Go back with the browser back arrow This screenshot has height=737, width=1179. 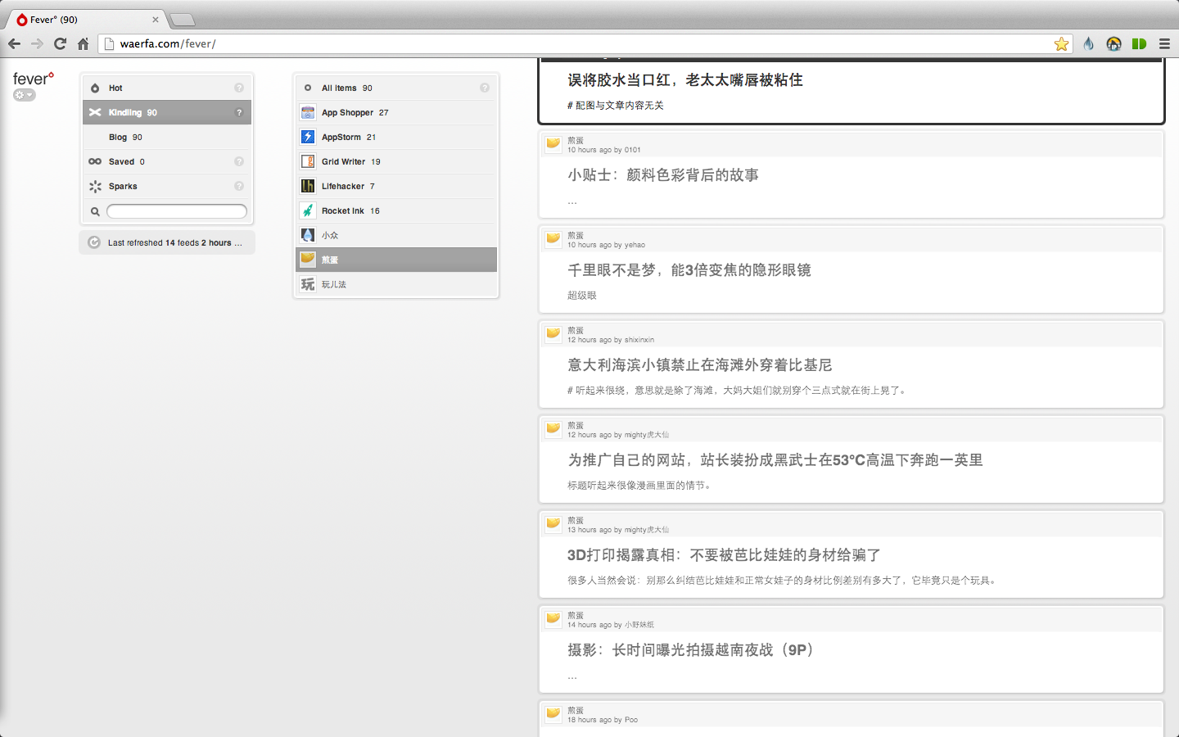(x=14, y=44)
